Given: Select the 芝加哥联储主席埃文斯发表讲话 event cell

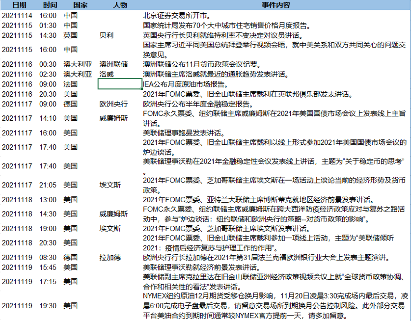Looking at the screenshot, I should pos(227,229).
